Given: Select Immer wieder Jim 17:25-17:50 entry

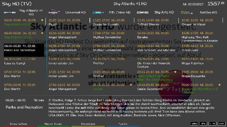Looking at the screenshot, I should pyautogui.click(x=68, y=74).
